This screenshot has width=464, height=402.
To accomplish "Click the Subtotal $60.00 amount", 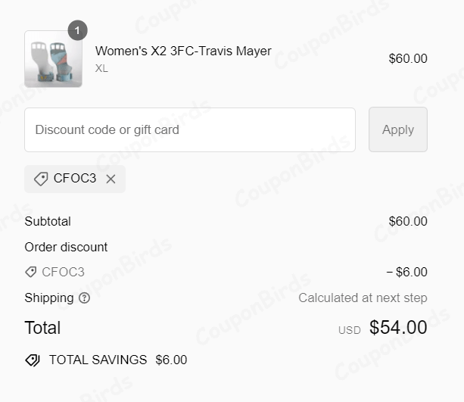I will pos(407,222).
